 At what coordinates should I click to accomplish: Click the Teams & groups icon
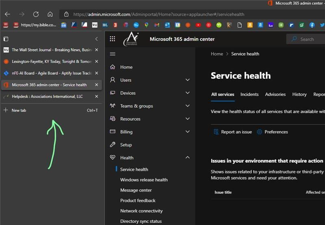113,106
